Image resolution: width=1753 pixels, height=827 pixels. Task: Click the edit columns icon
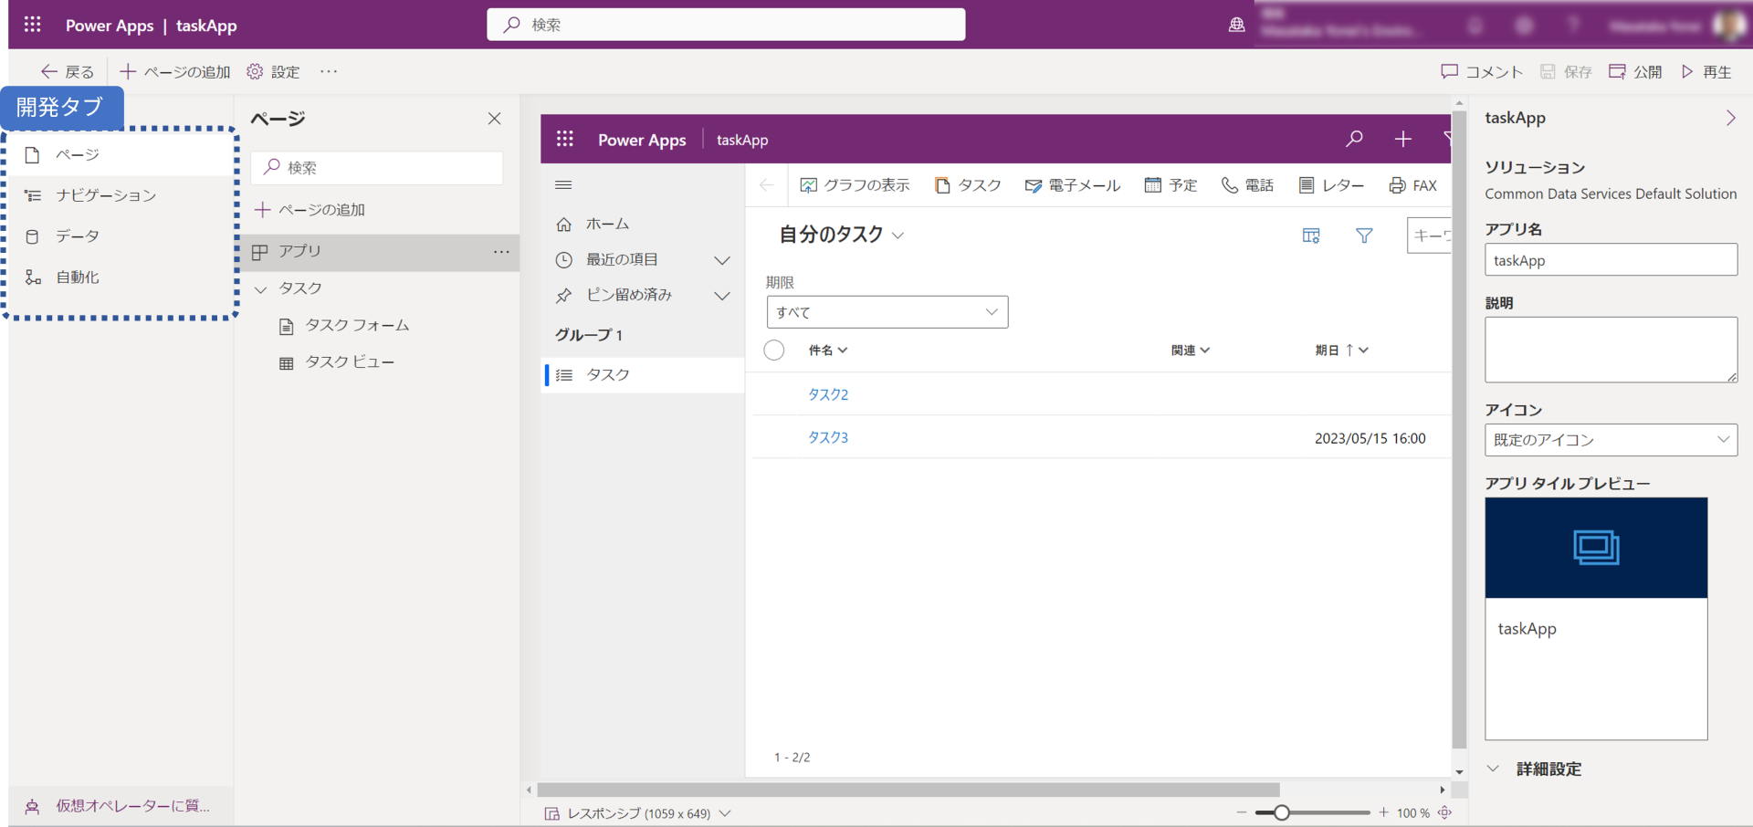click(x=1311, y=236)
